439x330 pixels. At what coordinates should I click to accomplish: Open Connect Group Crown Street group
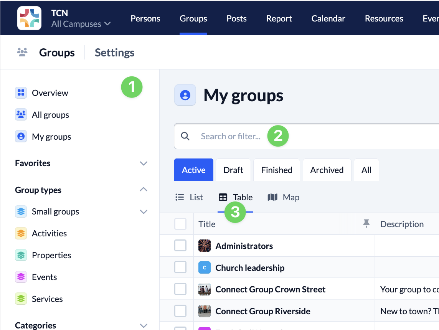pos(270,289)
